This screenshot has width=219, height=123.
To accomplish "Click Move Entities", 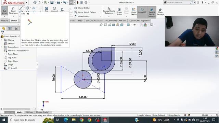I will pos(82,16).
